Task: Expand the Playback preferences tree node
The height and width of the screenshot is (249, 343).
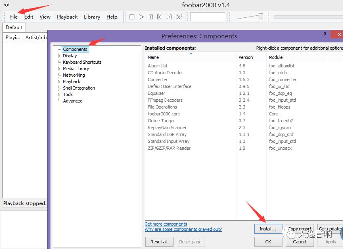Action: click(59, 82)
